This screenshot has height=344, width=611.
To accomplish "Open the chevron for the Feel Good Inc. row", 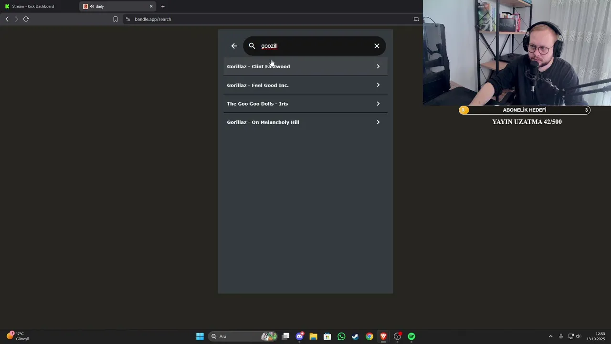I will click(x=378, y=85).
